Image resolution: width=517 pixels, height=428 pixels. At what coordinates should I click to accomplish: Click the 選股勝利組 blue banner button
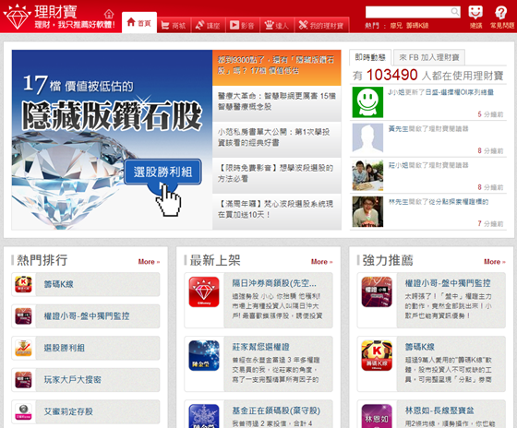[162, 172]
